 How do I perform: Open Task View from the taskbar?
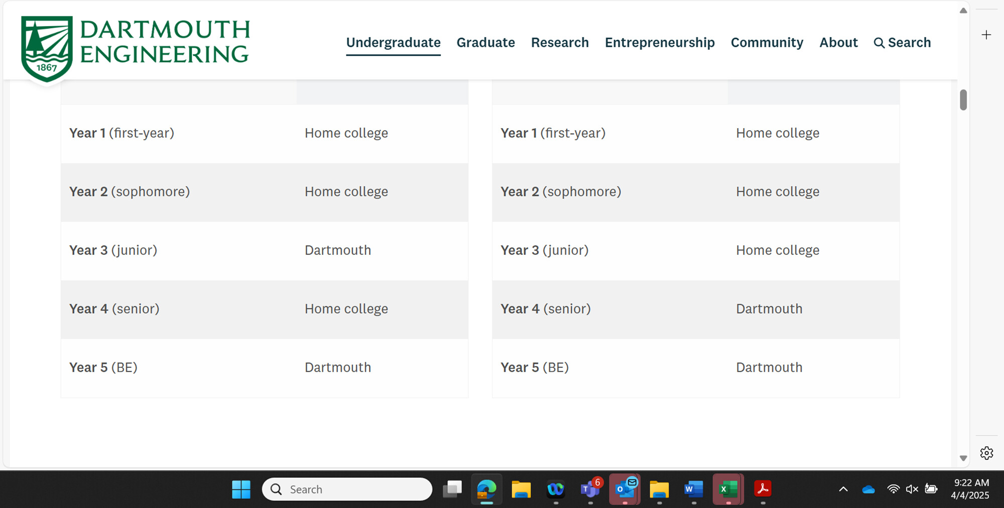(452, 489)
